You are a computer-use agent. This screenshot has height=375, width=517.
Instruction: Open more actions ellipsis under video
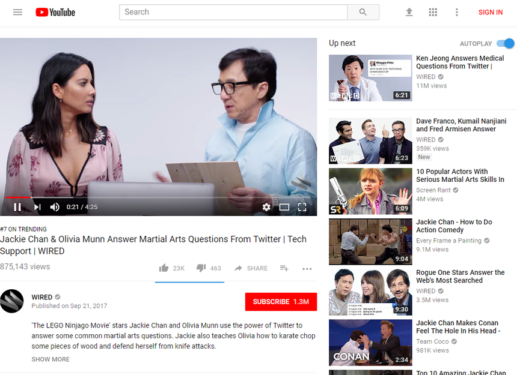click(307, 269)
